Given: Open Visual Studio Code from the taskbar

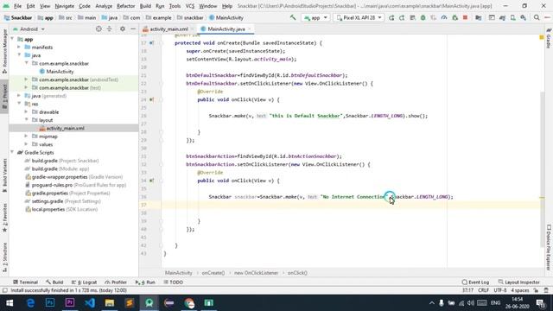Looking at the screenshot, I should 90,303.
